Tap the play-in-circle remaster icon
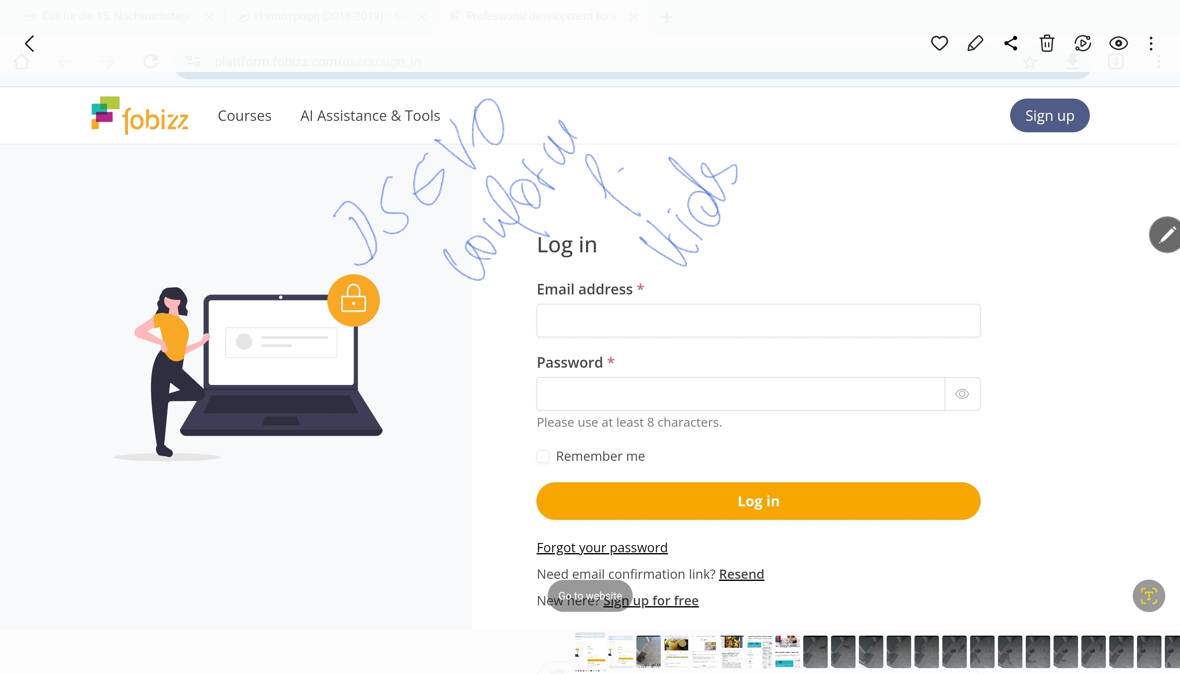The height and width of the screenshot is (674, 1180). point(1082,43)
